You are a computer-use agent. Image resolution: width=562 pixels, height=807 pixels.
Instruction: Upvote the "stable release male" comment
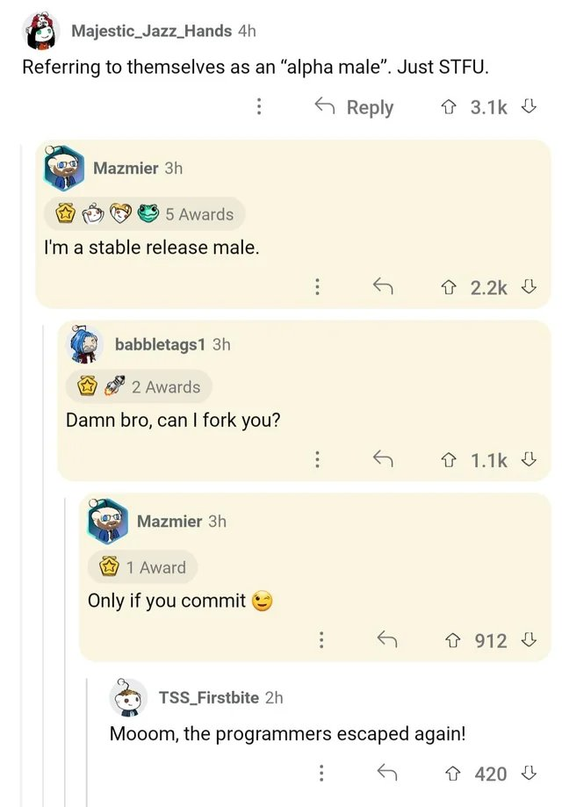pyautogui.click(x=449, y=286)
